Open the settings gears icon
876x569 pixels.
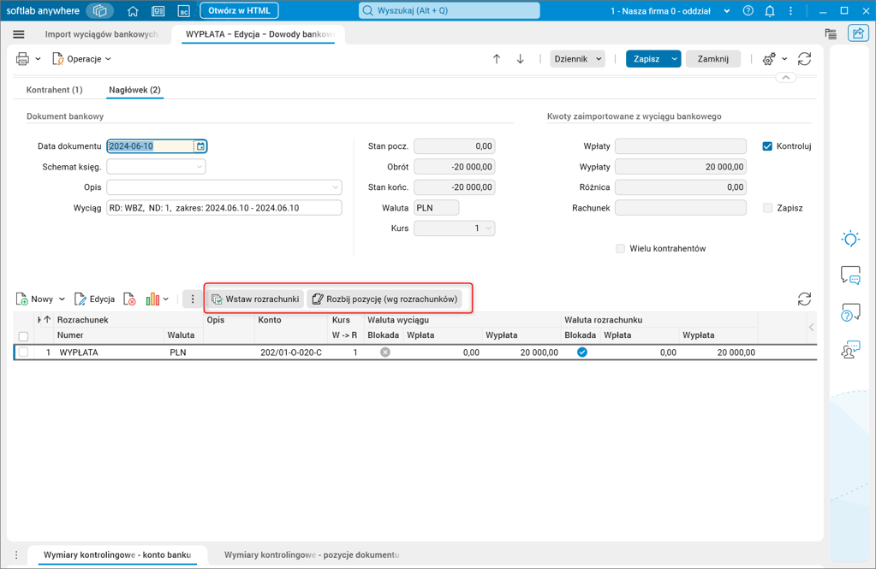point(769,59)
